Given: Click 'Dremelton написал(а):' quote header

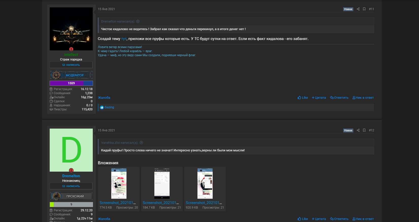Looking at the screenshot, I should click(x=118, y=22).
